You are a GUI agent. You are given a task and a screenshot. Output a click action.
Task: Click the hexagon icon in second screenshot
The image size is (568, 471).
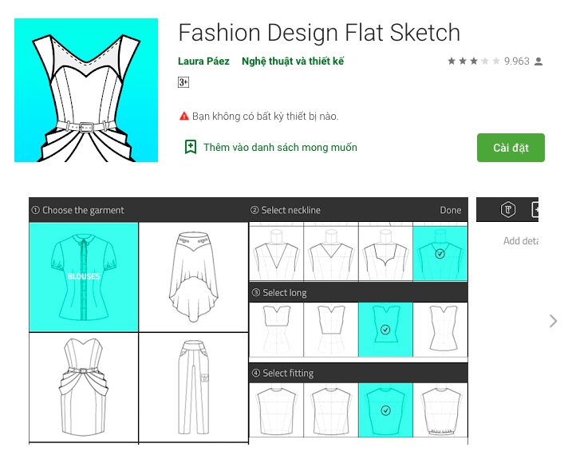point(508,209)
